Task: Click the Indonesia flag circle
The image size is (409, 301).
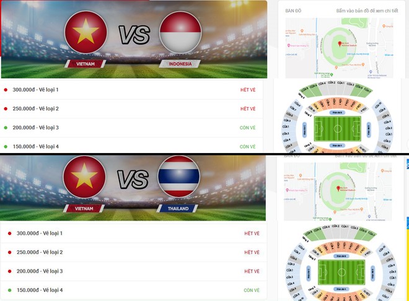Action: [x=180, y=32]
